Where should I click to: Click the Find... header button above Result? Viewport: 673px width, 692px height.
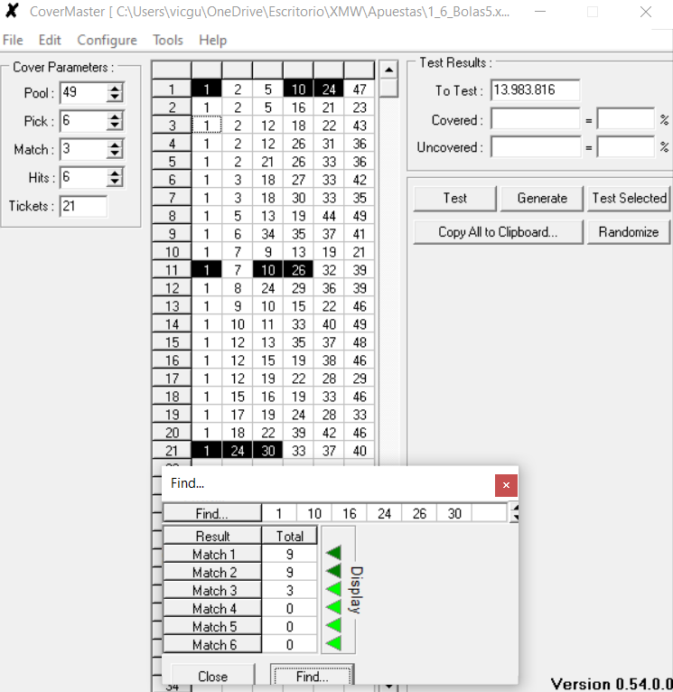pyautogui.click(x=211, y=513)
